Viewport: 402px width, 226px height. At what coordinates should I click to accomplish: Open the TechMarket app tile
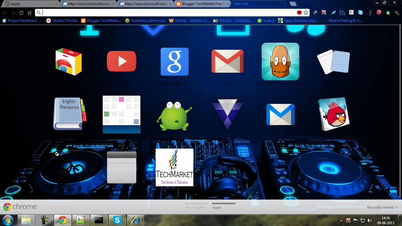tap(175, 167)
